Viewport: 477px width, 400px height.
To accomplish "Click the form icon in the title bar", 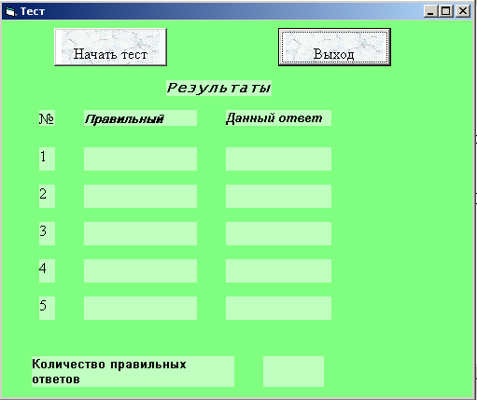I will 10,11.
